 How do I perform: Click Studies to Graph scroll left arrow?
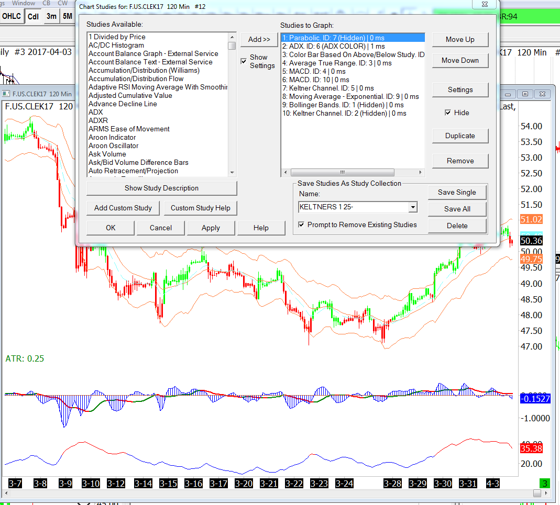pos(286,172)
